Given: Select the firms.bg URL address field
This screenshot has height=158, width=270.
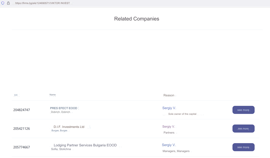Looking at the screenshot, I should click(42, 3).
